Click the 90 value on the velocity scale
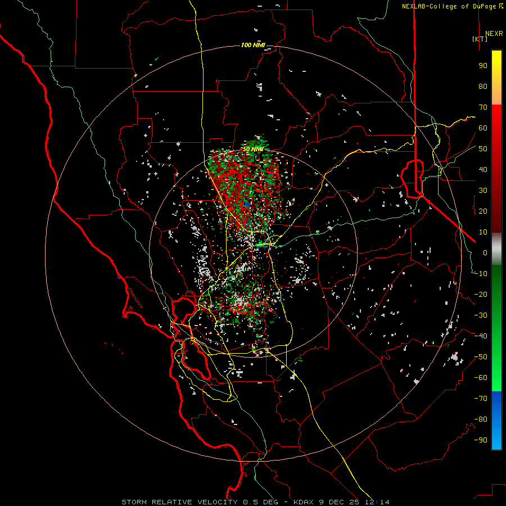Screen dimensions: 506x506 (483, 66)
